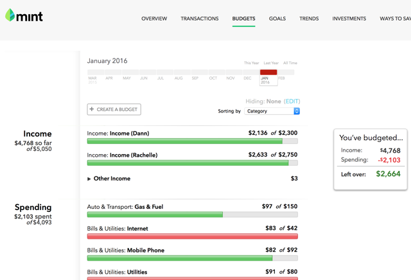This screenshot has width=411, height=280.
Task: Select DEC on the month timeline
Action: (x=247, y=78)
